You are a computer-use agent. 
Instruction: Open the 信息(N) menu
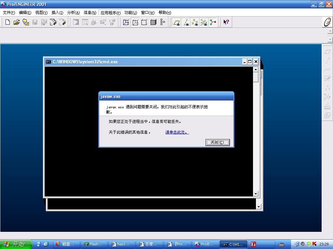(x=90, y=13)
